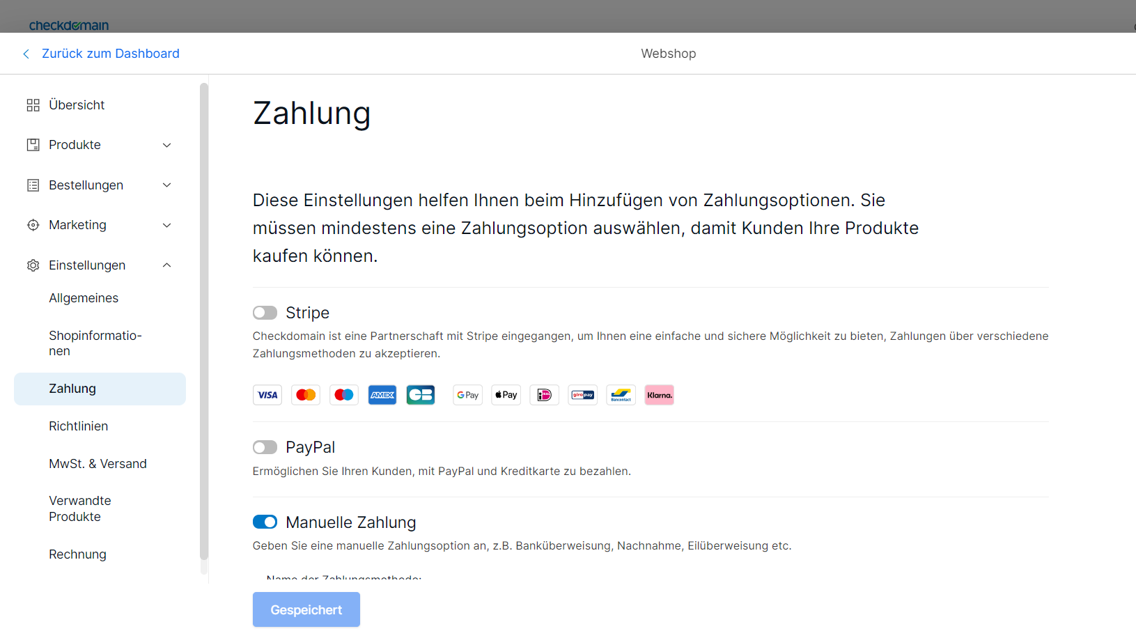Click the Klarna payment icon
This screenshot has height=638, width=1136.
coord(659,395)
